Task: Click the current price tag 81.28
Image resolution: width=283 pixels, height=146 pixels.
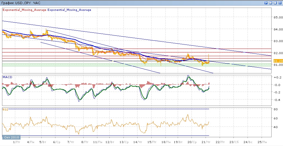Action: (277, 61)
